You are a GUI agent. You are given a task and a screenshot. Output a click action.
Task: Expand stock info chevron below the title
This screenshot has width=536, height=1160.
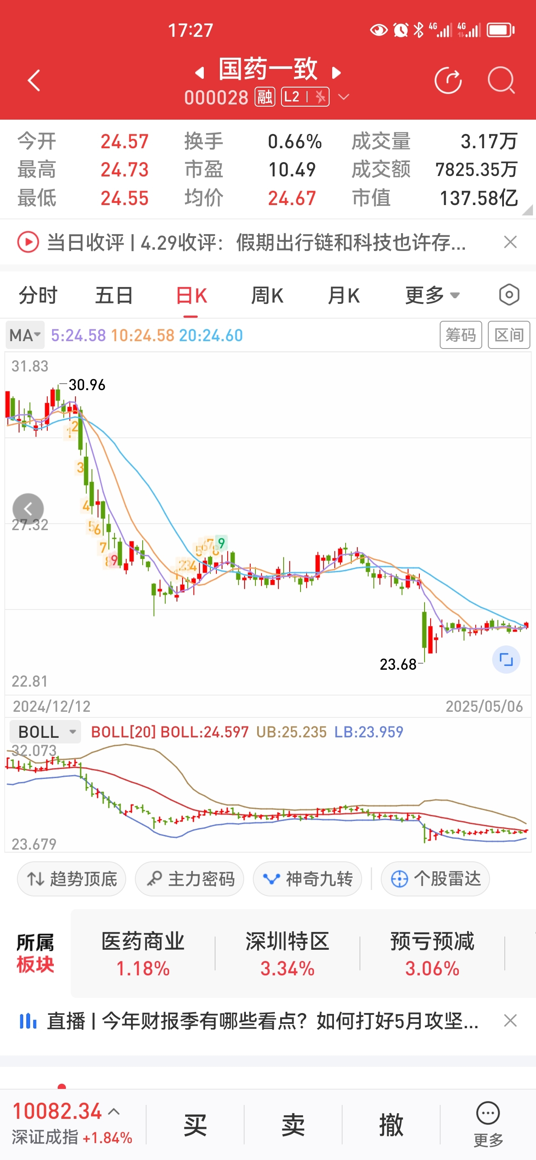click(343, 97)
